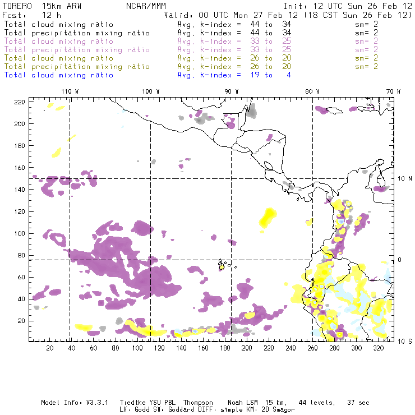This screenshot has width=415, height=415.
Task: Select the 'Fcst: 12 h' forecast label
Action: pyautogui.click(x=31, y=15)
